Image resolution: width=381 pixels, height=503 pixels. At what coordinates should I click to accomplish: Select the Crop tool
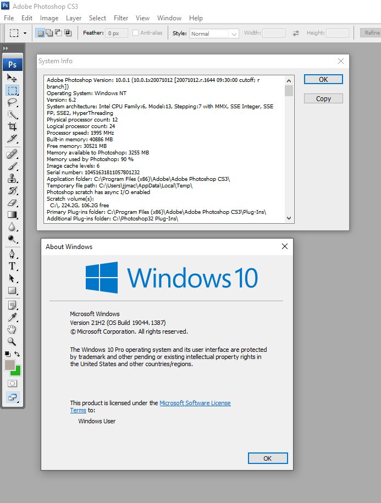coord(12,126)
